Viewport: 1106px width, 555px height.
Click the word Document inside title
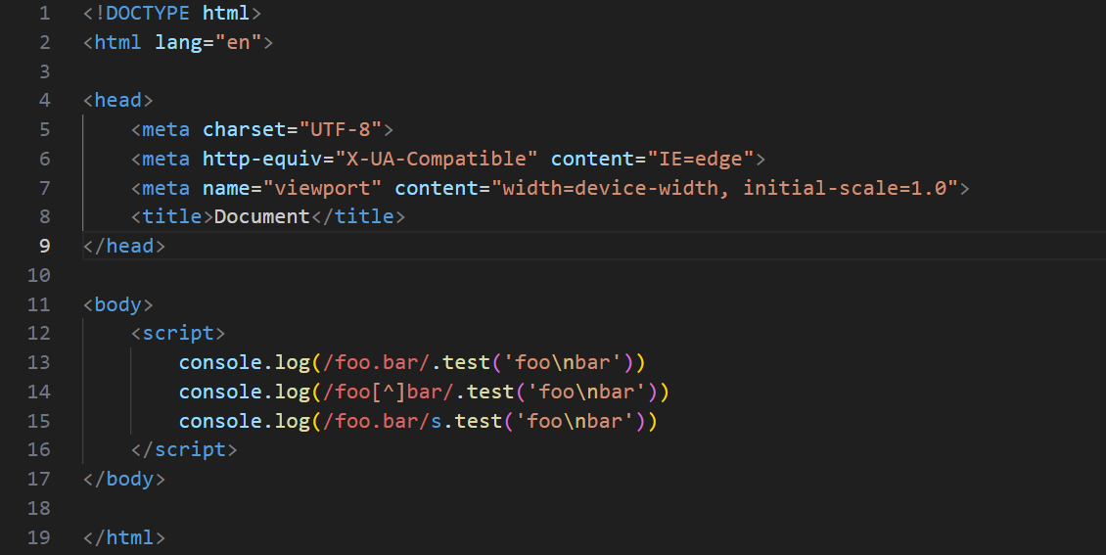click(x=261, y=216)
